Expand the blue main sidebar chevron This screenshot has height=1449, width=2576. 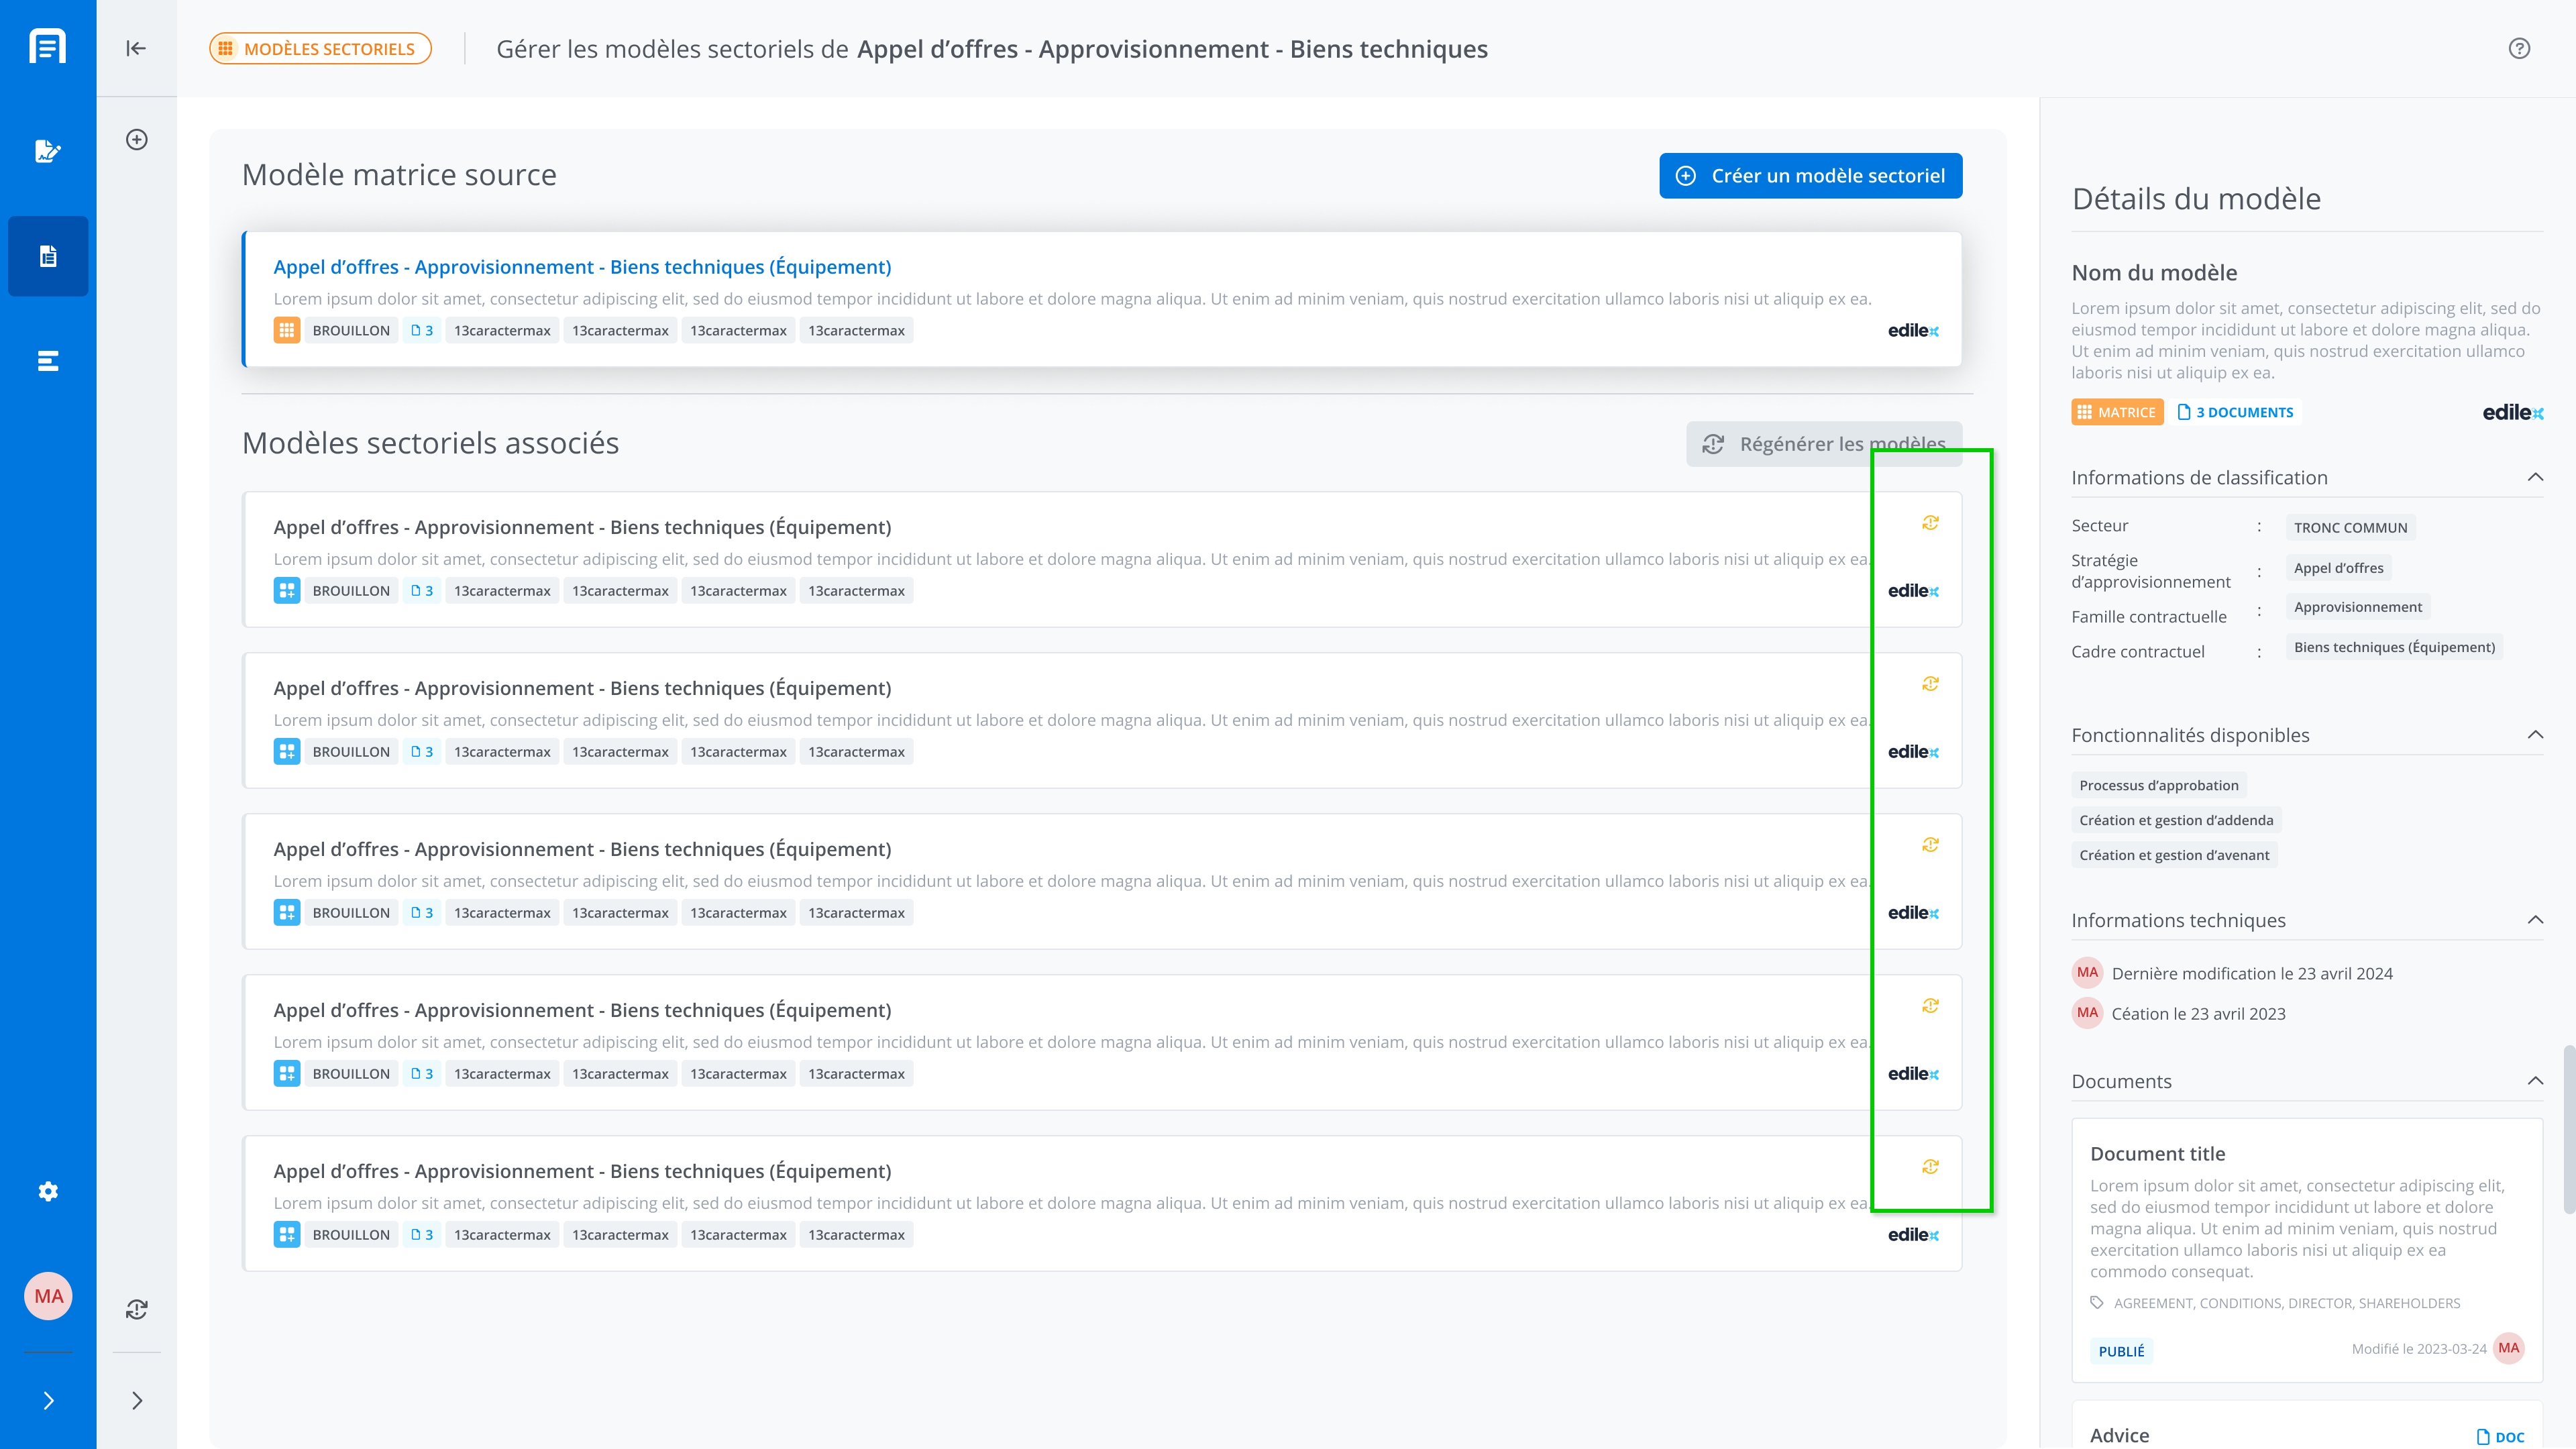[48, 1400]
